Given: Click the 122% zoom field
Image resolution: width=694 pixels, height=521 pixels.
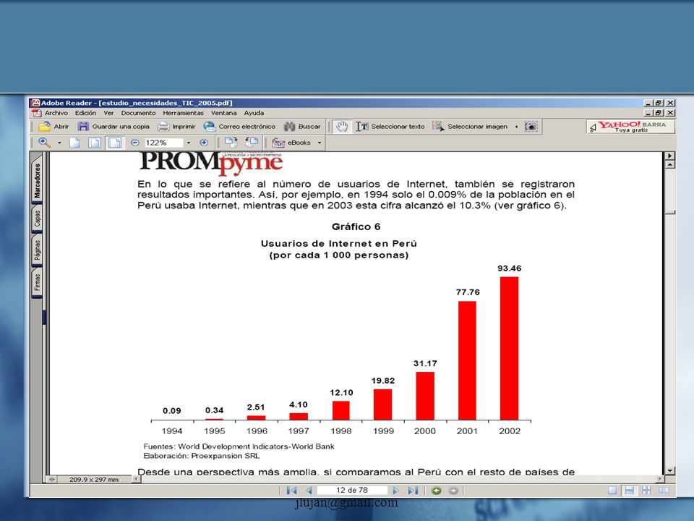Looking at the screenshot, I should coord(163,143).
